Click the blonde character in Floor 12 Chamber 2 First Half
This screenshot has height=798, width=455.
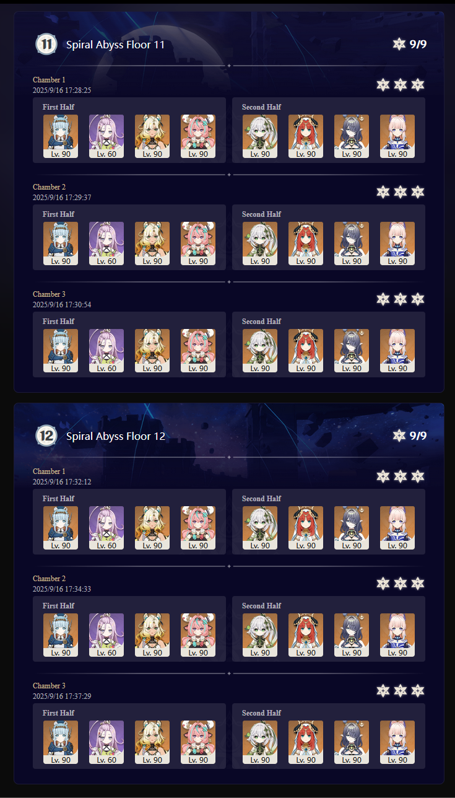(152, 635)
